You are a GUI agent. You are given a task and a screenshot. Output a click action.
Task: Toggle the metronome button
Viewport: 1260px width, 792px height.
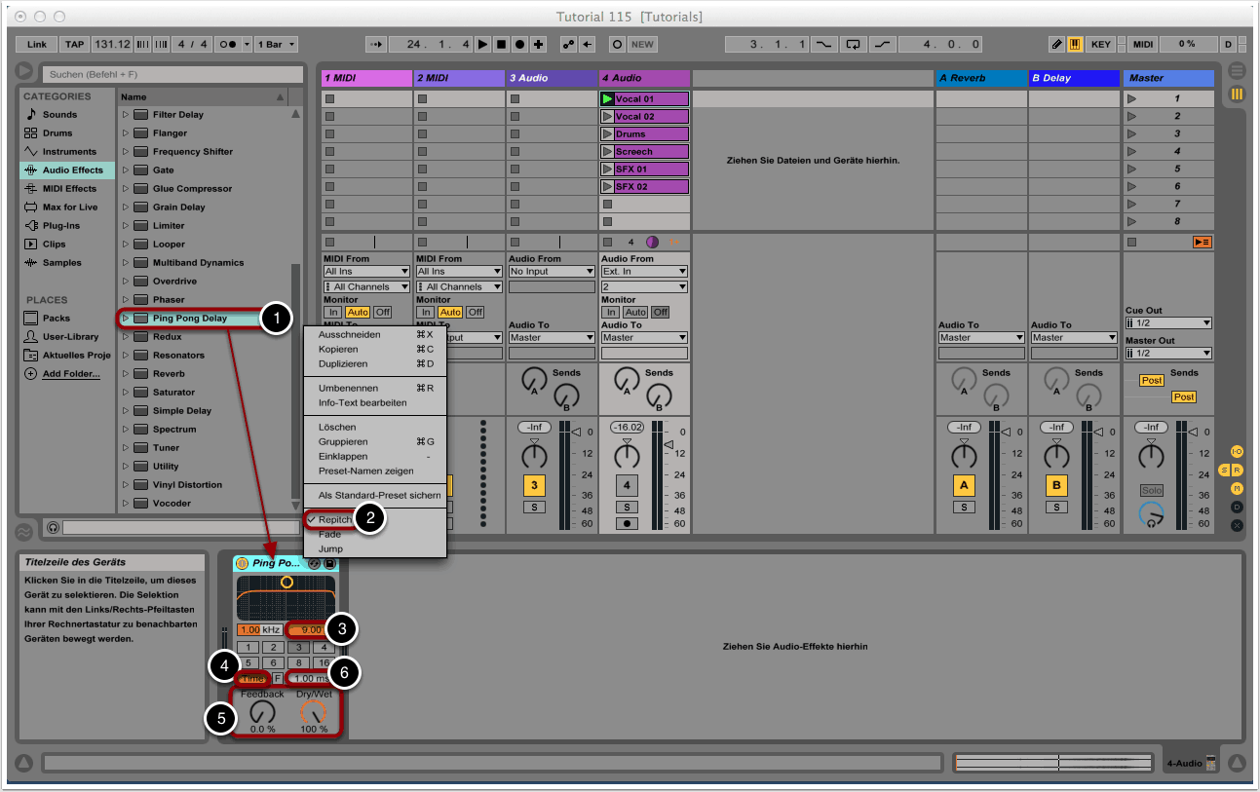[228, 44]
